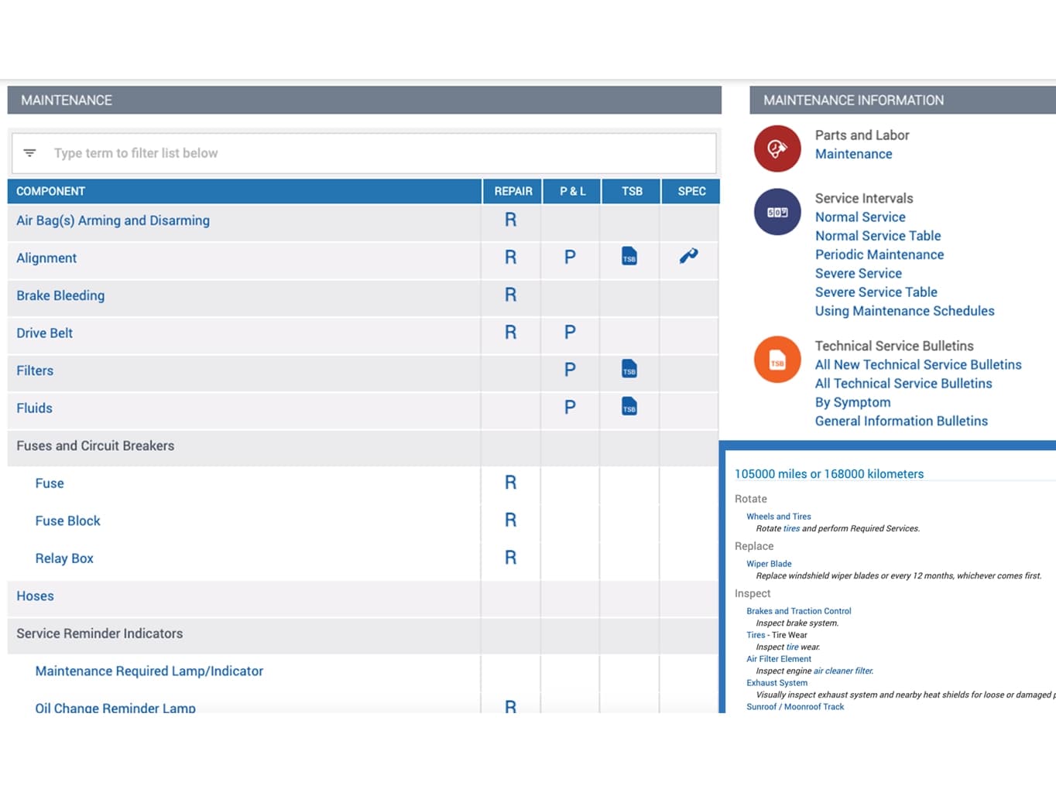The width and height of the screenshot is (1056, 792).
Task: Open the Hoses component link
Action: click(35, 596)
